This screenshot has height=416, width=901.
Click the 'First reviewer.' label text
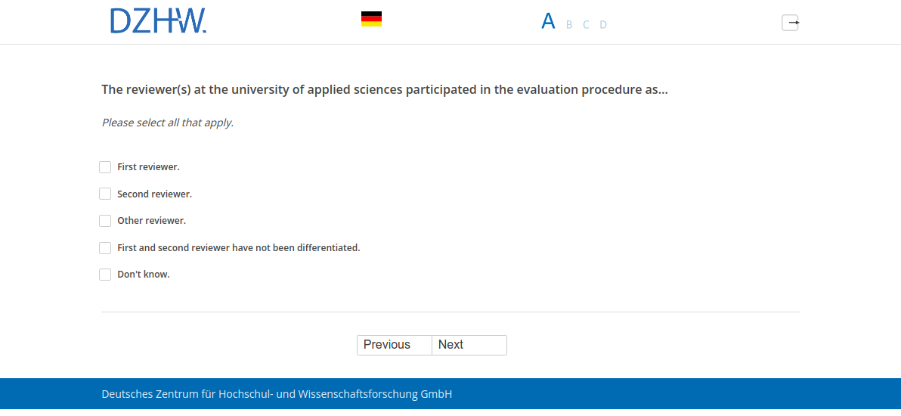click(x=148, y=167)
